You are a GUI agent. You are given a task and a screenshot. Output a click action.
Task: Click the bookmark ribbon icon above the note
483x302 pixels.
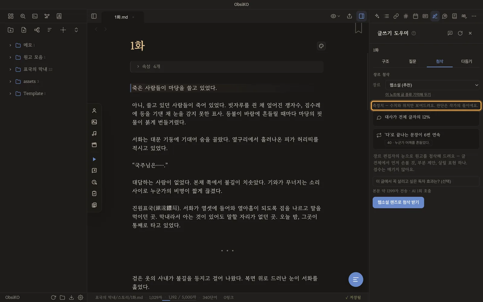click(x=358, y=28)
